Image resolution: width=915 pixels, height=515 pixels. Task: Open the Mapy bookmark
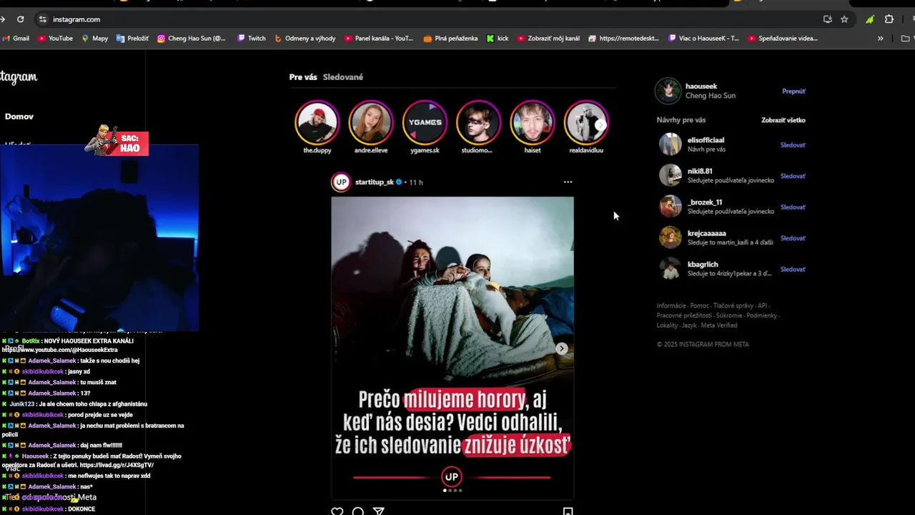95,39
